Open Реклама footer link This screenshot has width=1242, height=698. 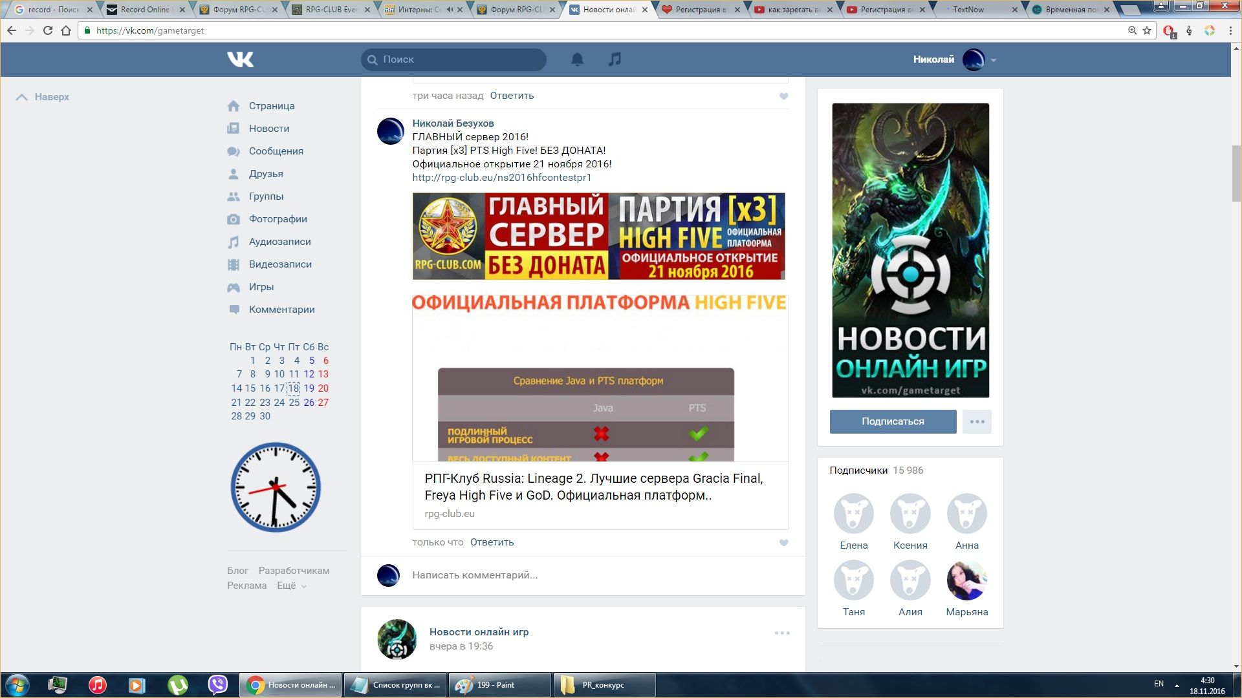(x=246, y=586)
